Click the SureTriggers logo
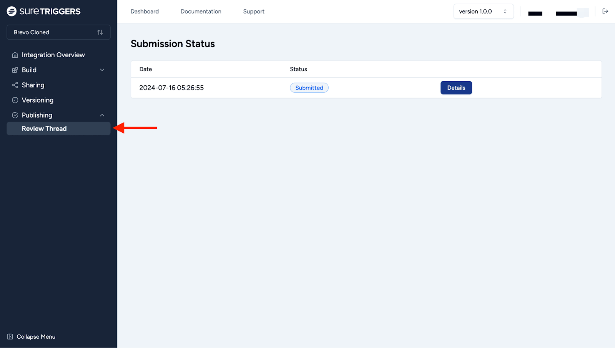 [x=43, y=11]
